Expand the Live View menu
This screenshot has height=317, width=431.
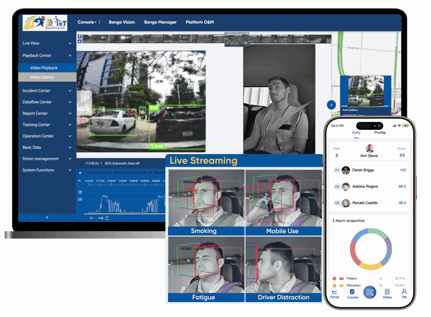pos(47,43)
